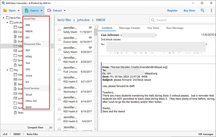Open Deleted items icon under Roy
216x137 pixels.
point(15,84)
